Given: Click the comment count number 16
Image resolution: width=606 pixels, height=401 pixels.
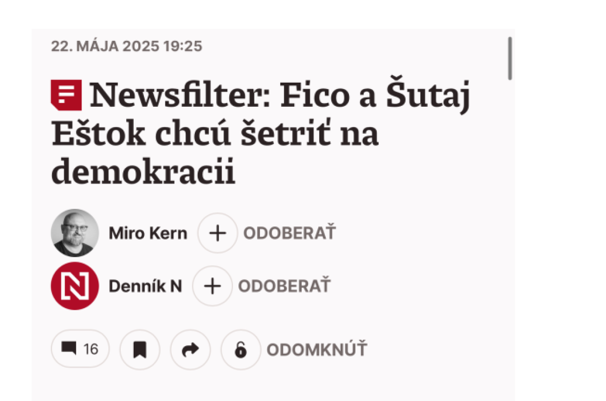Looking at the screenshot, I should click(91, 349).
